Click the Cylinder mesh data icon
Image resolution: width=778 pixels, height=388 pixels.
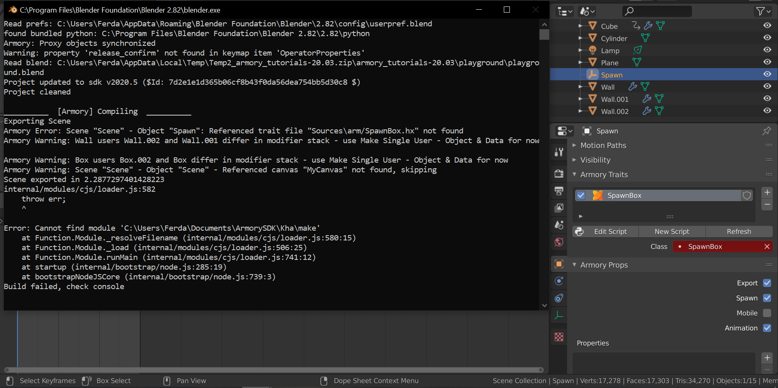pyautogui.click(x=645, y=38)
